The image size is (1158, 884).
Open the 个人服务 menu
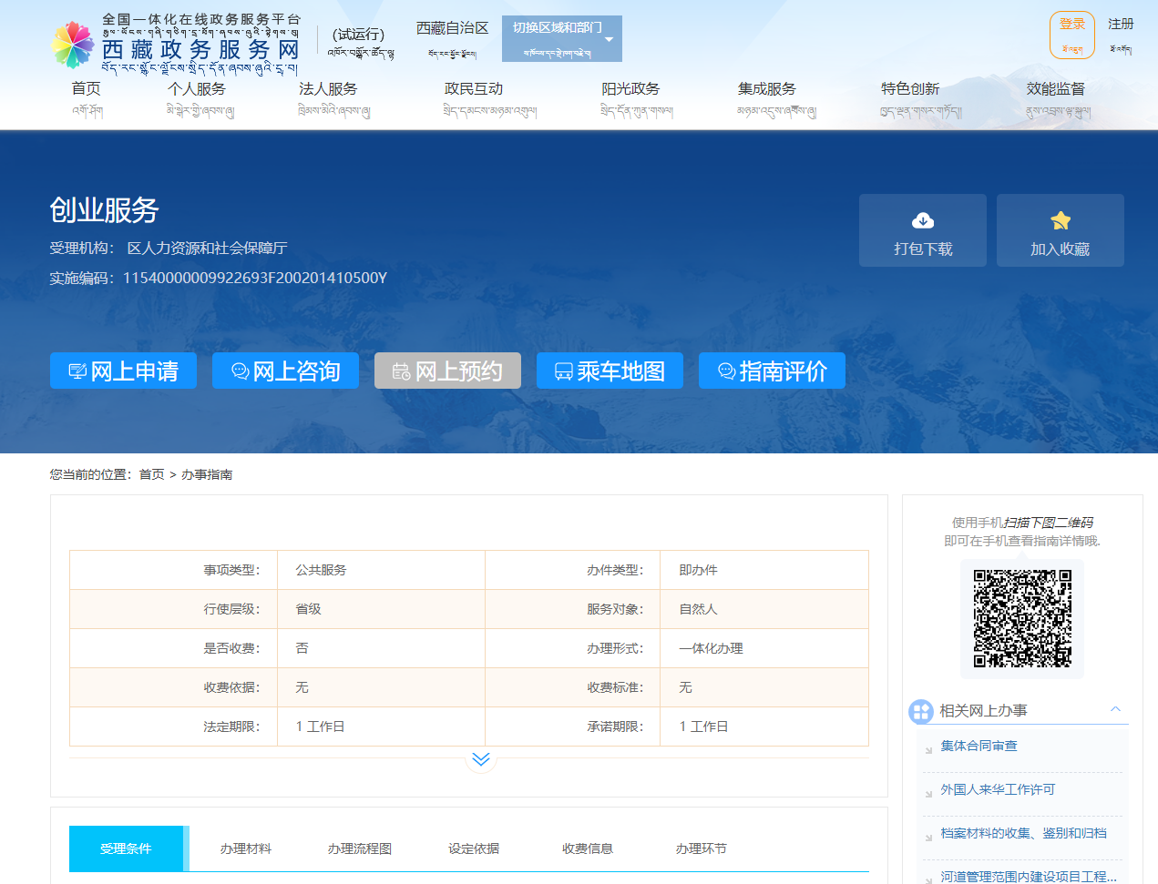coord(197,89)
